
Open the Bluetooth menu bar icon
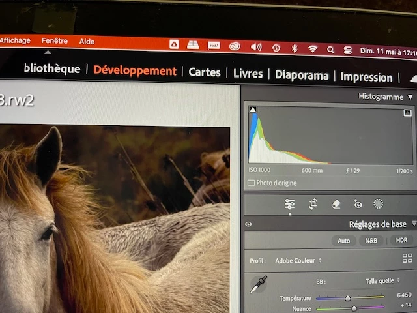point(294,48)
